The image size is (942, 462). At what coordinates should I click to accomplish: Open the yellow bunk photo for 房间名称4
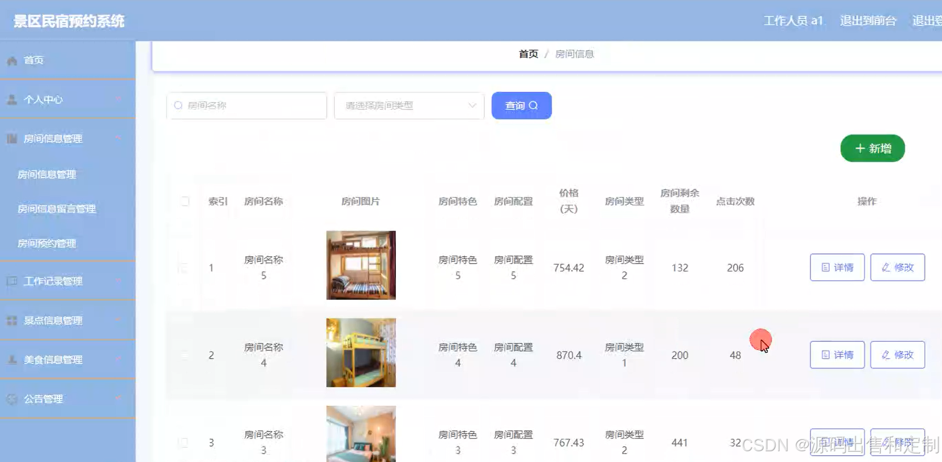pyautogui.click(x=361, y=353)
